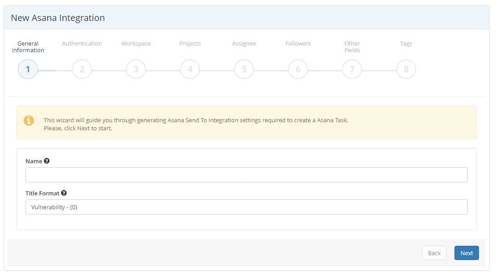Select the General Information step label
500x277 pixels.
pos(28,46)
